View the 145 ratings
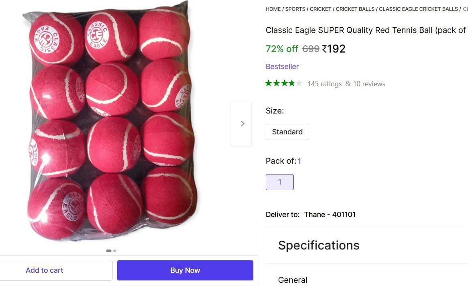Image resolution: width=468 pixels, height=288 pixels. (324, 84)
